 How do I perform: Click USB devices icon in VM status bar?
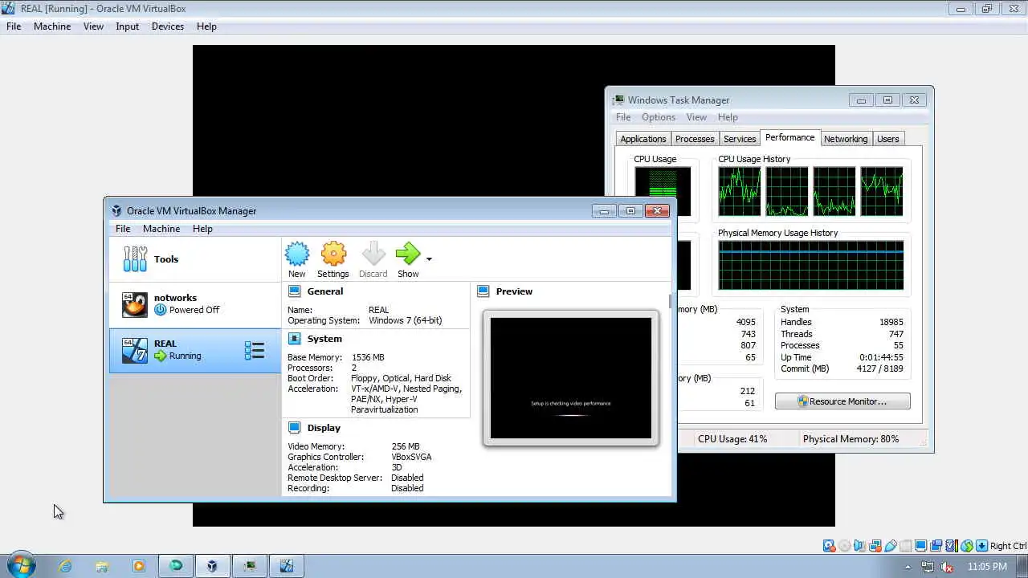[x=891, y=546]
